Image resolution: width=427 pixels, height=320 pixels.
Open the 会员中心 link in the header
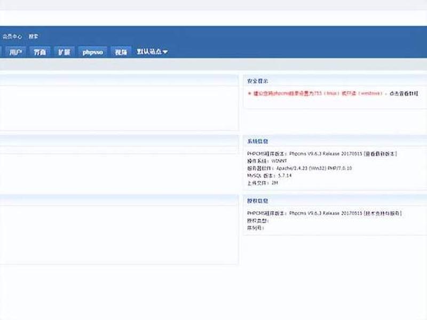12,36
